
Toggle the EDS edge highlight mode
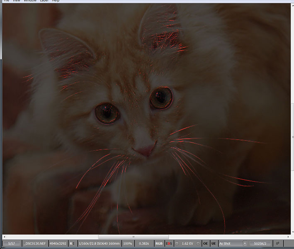point(169,243)
